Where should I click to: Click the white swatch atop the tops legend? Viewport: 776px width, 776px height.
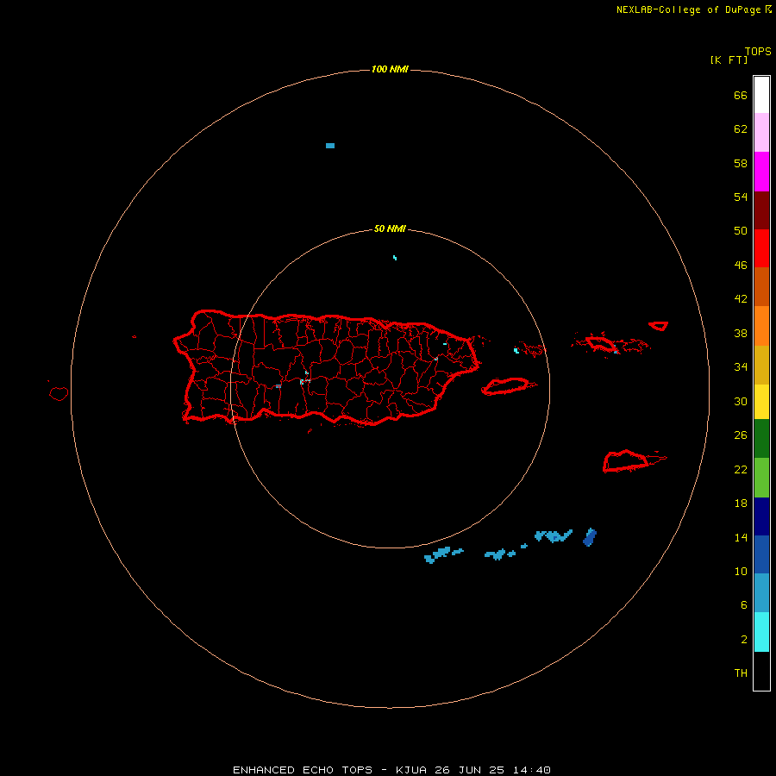point(761,95)
